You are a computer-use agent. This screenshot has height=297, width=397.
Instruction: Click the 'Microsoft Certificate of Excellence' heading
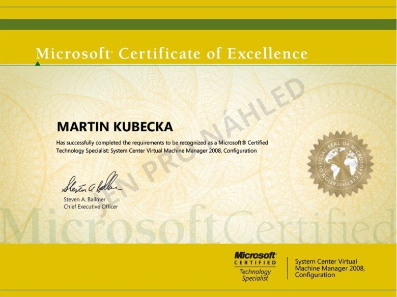tap(172, 53)
